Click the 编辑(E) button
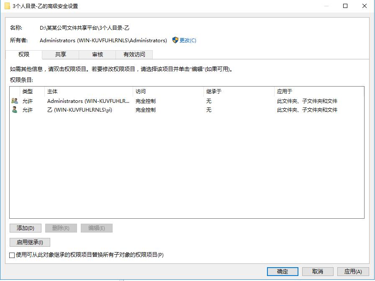The image size is (375, 281). pos(96,228)
